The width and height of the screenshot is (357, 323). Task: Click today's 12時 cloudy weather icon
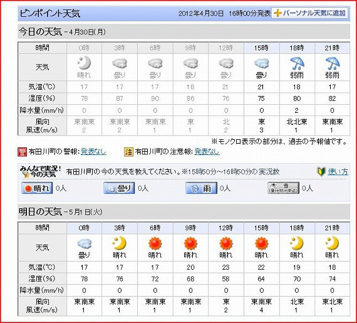(x=226, y=63)
